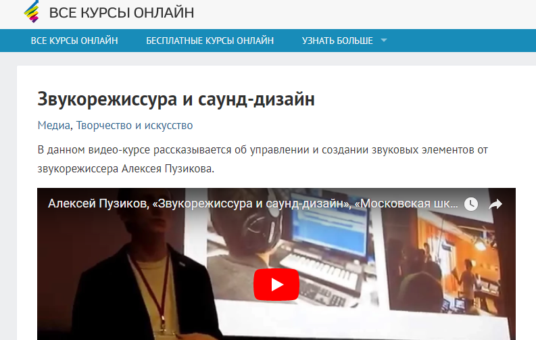Click the comma between category links
Screen dimensions: 536x340
pyautogui.click(x=72, y=127)
